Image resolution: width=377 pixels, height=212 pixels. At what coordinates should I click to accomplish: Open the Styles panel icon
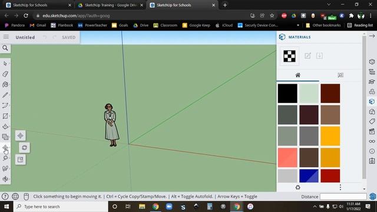[x=372, y=111]
